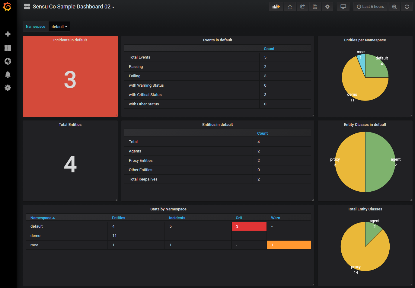
Task: Open the Incidents in default panel title menu
Action: coord(70,40)
